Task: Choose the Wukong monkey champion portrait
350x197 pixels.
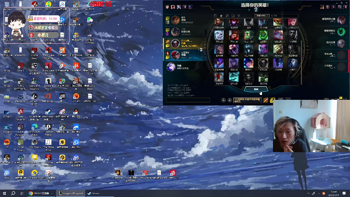Action: point(234,35)
